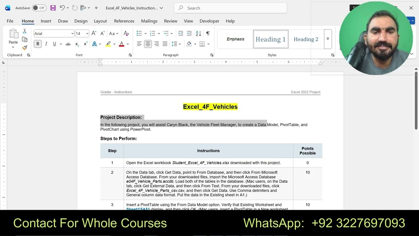
Task: Sort paragraph text A to Z
Action: coord(198,33)
